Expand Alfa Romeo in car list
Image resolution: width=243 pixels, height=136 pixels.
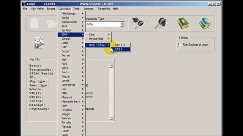(71, 14)
